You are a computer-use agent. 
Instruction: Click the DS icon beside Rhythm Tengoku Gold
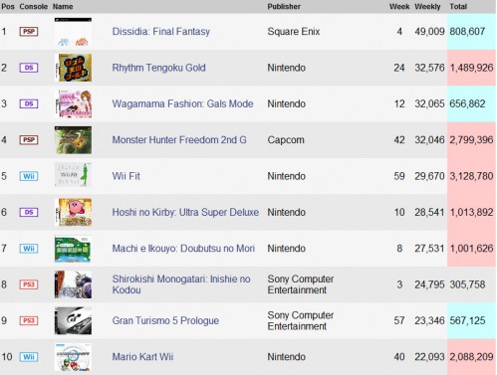point(29,68)
